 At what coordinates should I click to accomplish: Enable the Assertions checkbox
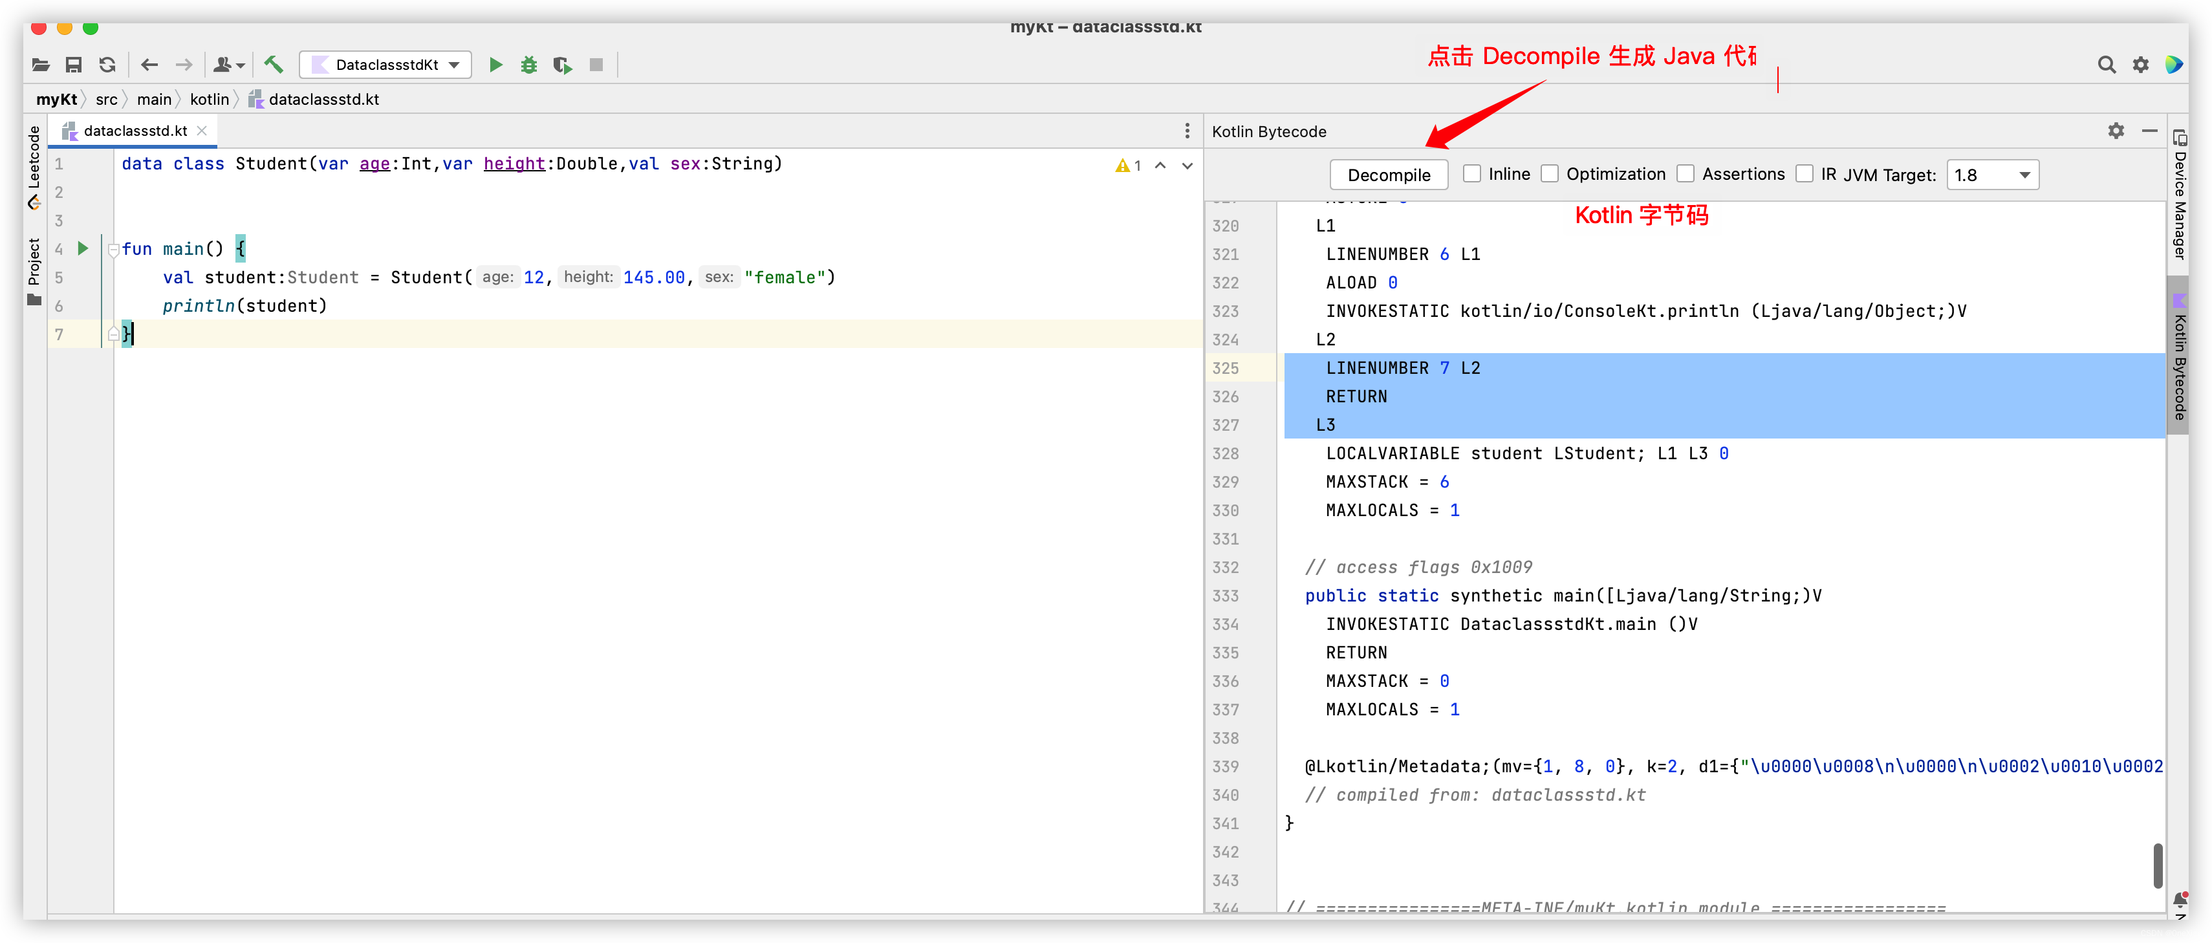(x=1686, y=173)
